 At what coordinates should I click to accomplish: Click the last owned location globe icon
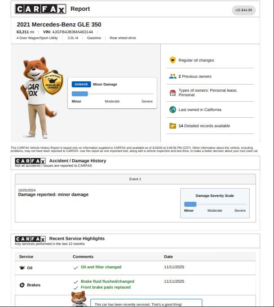172,110
